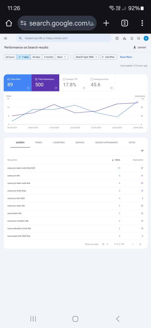The width and height of the screenshot is (151, 328).
Task: Switch to the Dates tab
Action: (132, 142)
